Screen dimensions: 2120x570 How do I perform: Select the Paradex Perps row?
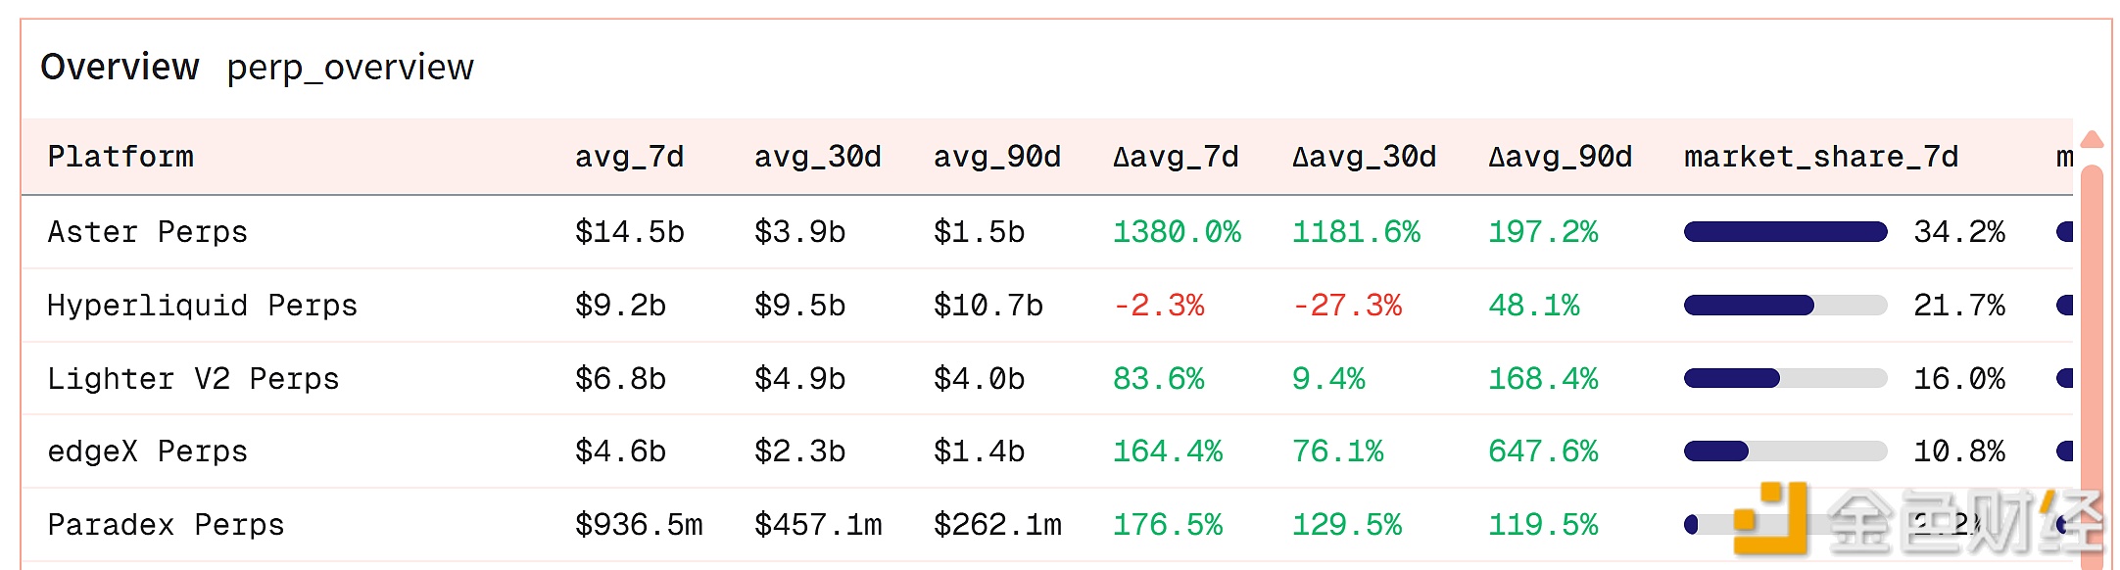166,525
